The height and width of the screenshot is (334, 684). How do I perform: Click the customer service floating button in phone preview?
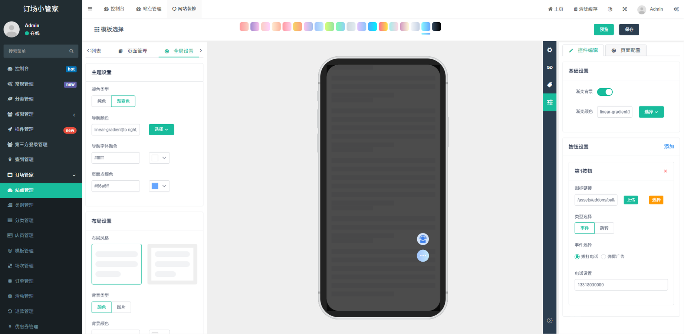point(422,239)
